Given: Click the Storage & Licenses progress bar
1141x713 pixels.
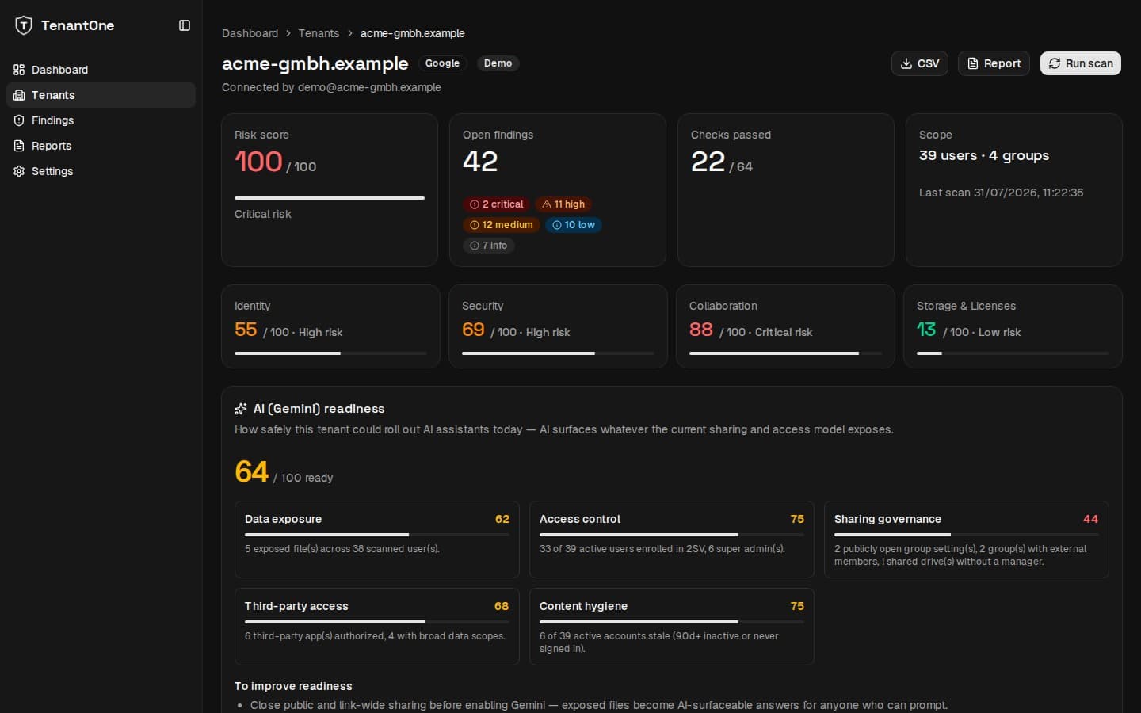Looking at the screenshot, I should tap(1013, 353).
